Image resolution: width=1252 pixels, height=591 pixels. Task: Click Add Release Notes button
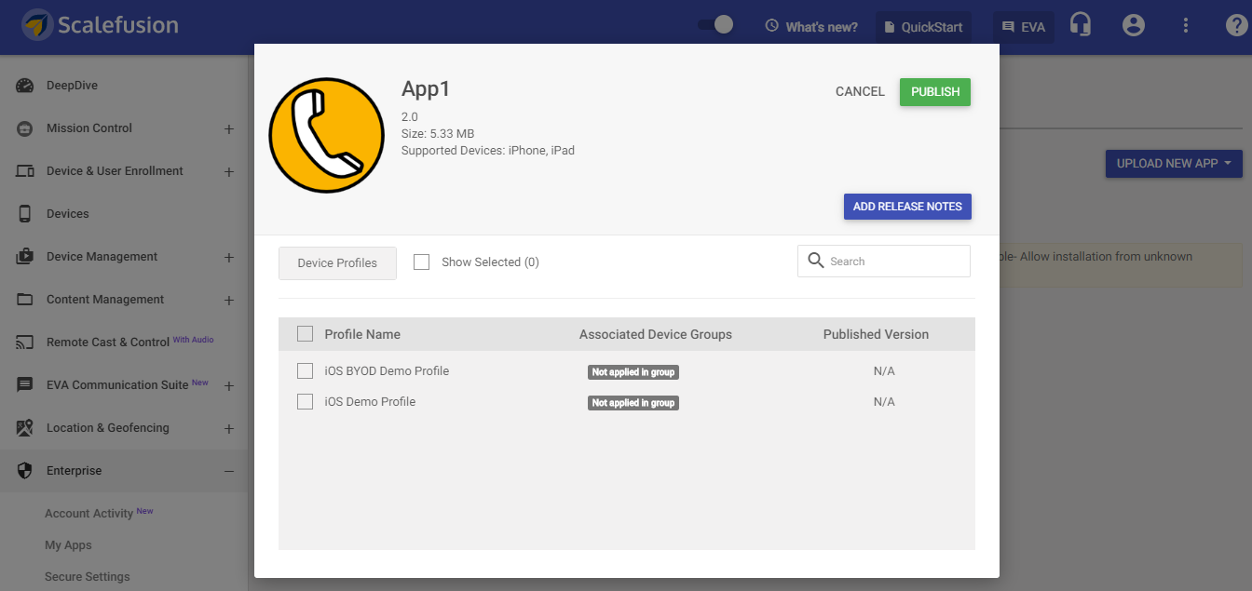pyautogui.click(x=907, y=207)
